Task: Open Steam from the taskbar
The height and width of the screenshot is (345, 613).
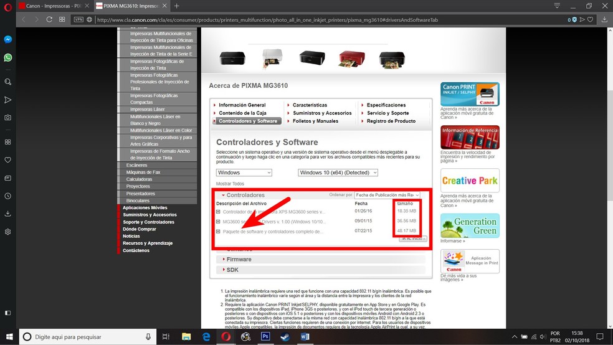Action: tap(285, 337)
